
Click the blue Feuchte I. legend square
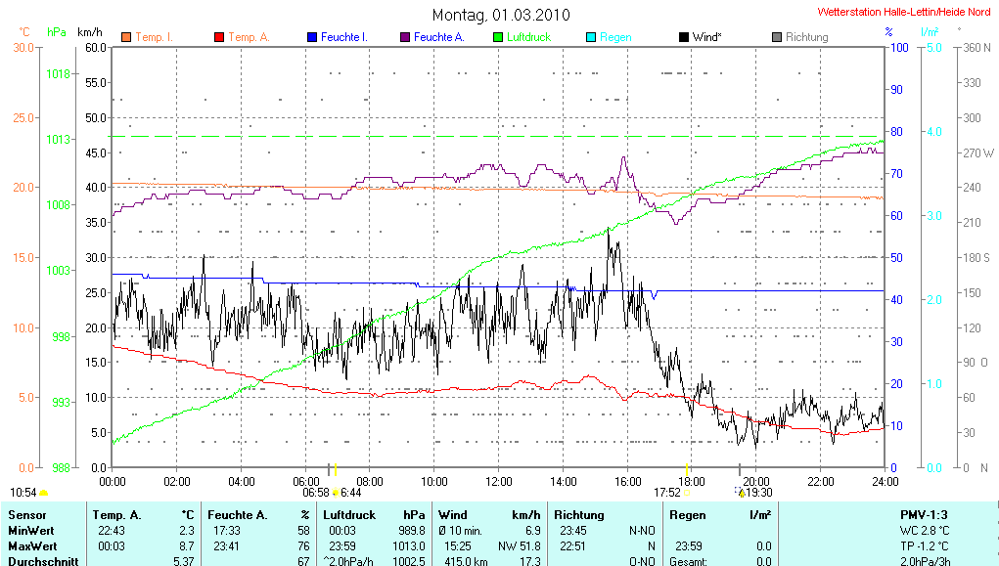click(x=311, y=37)
